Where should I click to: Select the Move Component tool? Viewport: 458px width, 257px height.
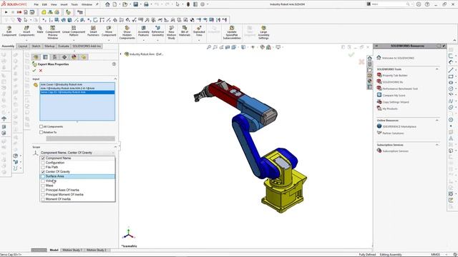tap(109, 31)
